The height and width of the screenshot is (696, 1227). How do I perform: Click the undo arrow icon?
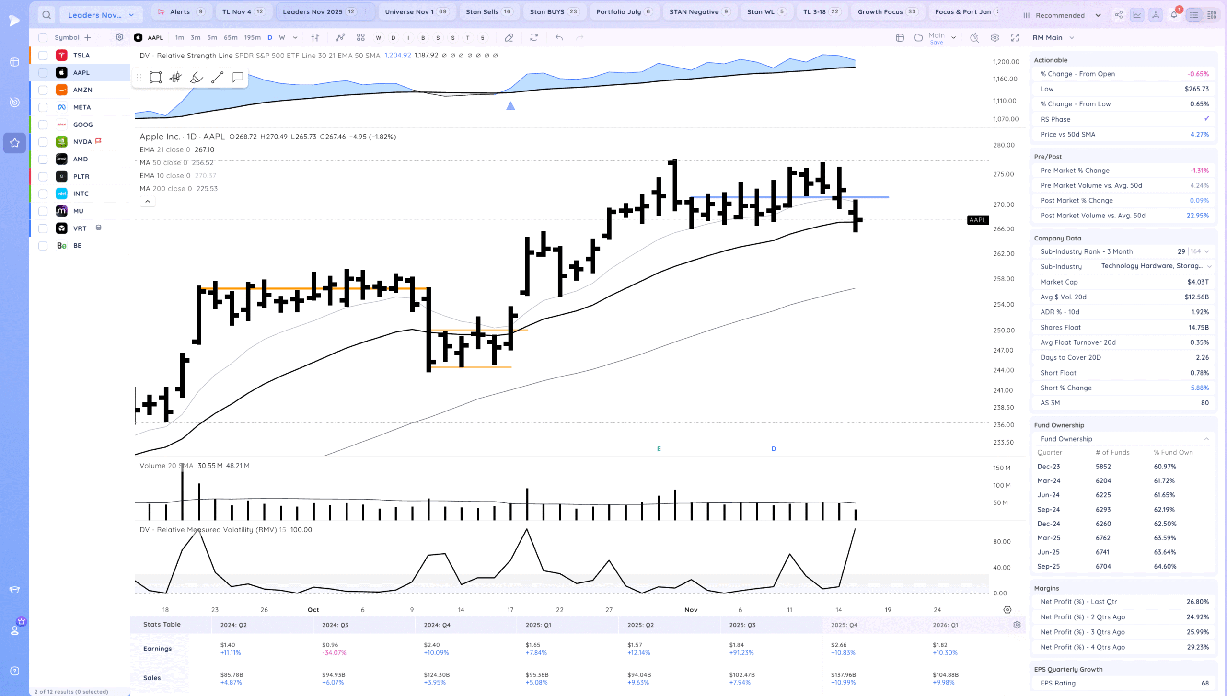tap(559, 37)
